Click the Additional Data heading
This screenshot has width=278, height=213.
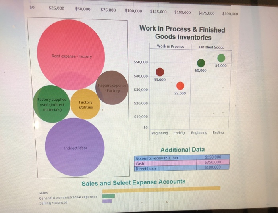182,150
